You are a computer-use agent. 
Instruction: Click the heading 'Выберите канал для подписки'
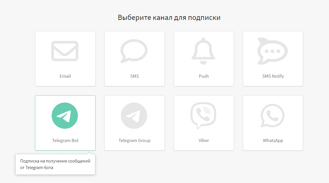(x=169, y=17)
